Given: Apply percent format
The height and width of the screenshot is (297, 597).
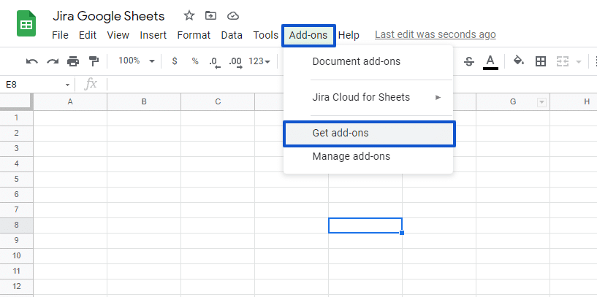Looking at the screenshot, I should 195,61.
